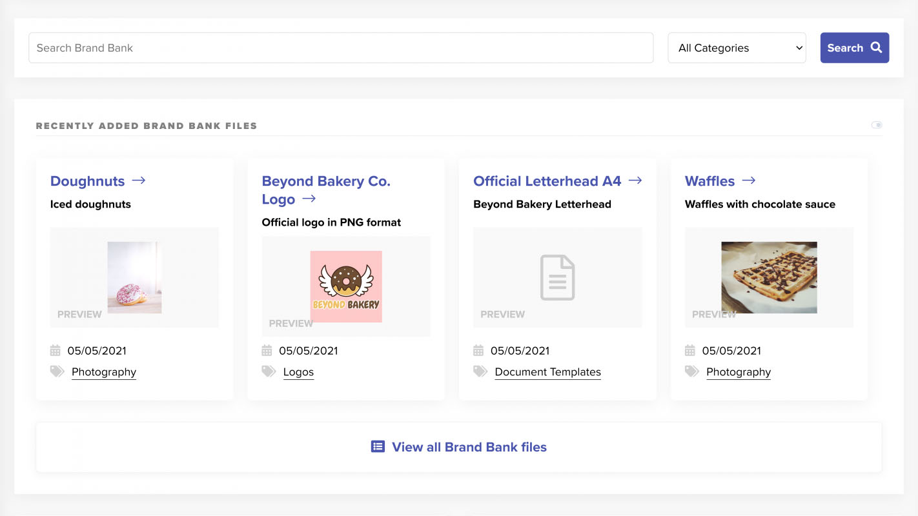The width and height of the screenshot is (918, 516).
Task: Click the arrow icon next to Doughnuts
Action: [138, 181]
